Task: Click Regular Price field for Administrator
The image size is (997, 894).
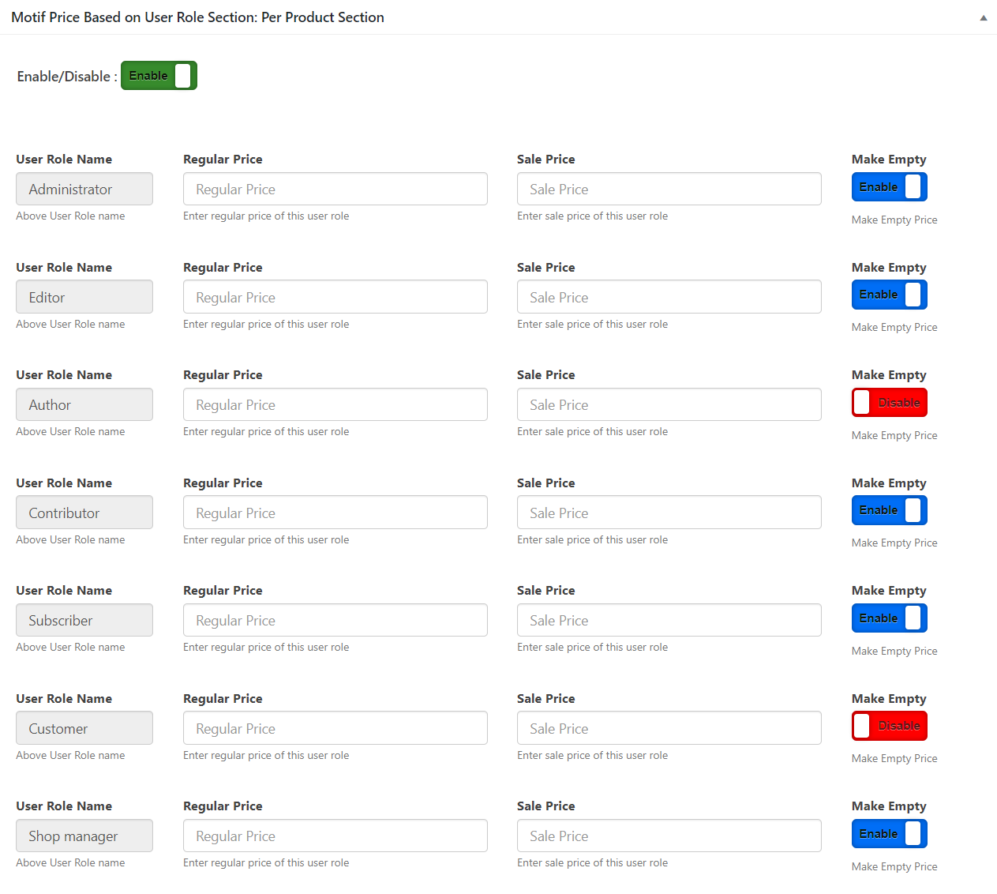Action: [x=335, y=189]
